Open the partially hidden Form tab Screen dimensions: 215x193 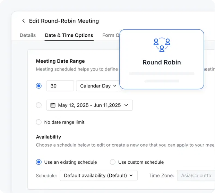(x=111, y=35)
